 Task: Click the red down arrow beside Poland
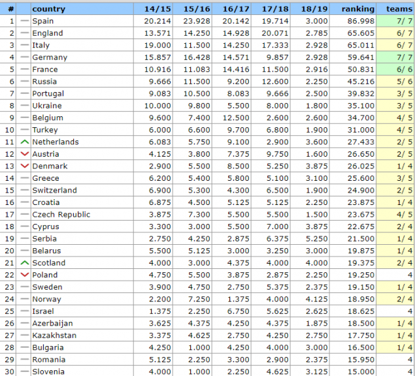pos(25,275)
